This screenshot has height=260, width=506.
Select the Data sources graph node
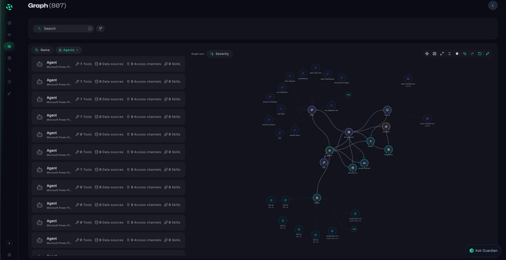pos(353,168)
